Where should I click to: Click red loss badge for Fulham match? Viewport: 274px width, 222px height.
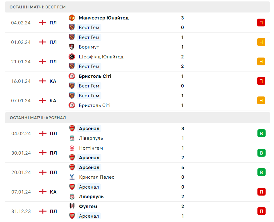pos(261,211)
